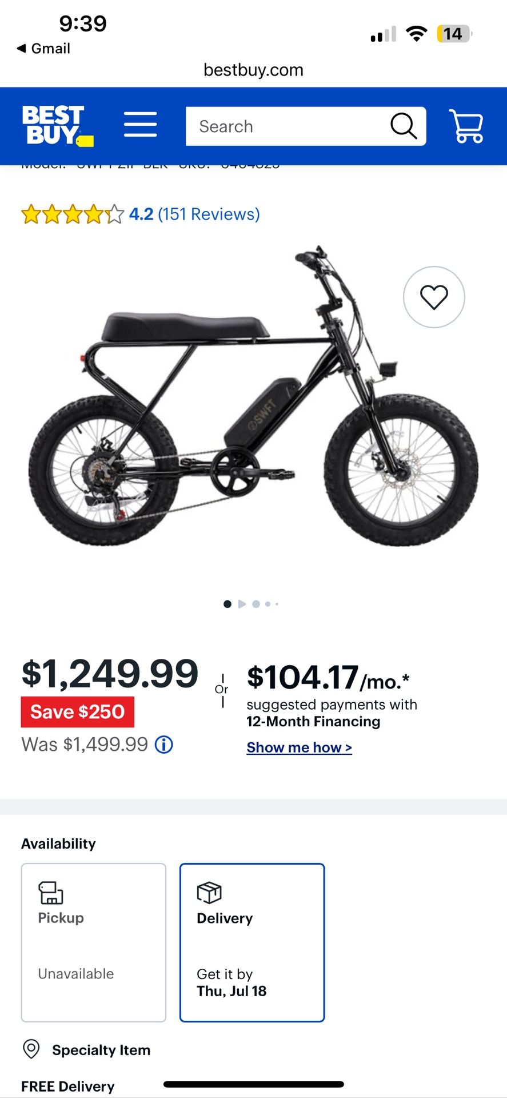Tap the bestbuy.com address bar
This screenshot has height=1098, width=507.
(253, 70)
